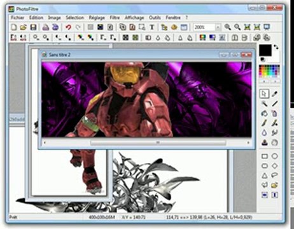Open the Filtre menu

pos(115,18)
